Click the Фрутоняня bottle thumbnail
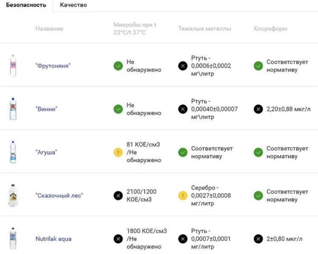The width and height of the screenshot is (318, 254). pos(13,66)
